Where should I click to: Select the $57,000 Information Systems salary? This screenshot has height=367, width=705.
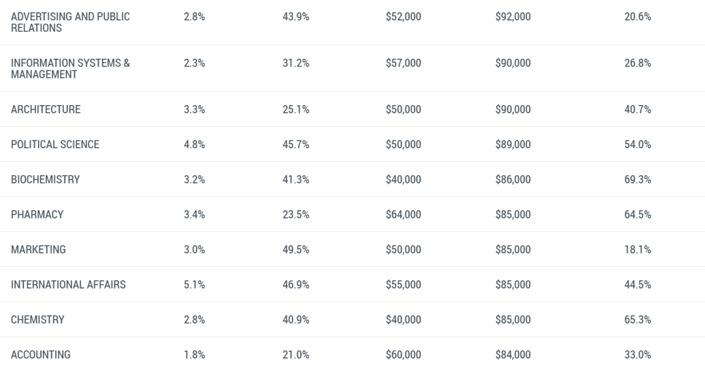point(403,63)
